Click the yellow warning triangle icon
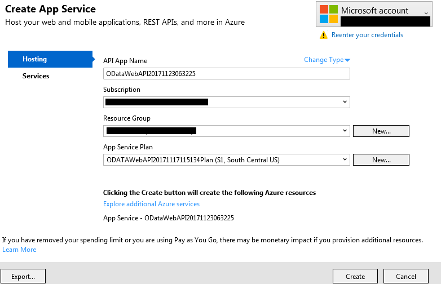441x284 pixels. click(x=323, y=35)
